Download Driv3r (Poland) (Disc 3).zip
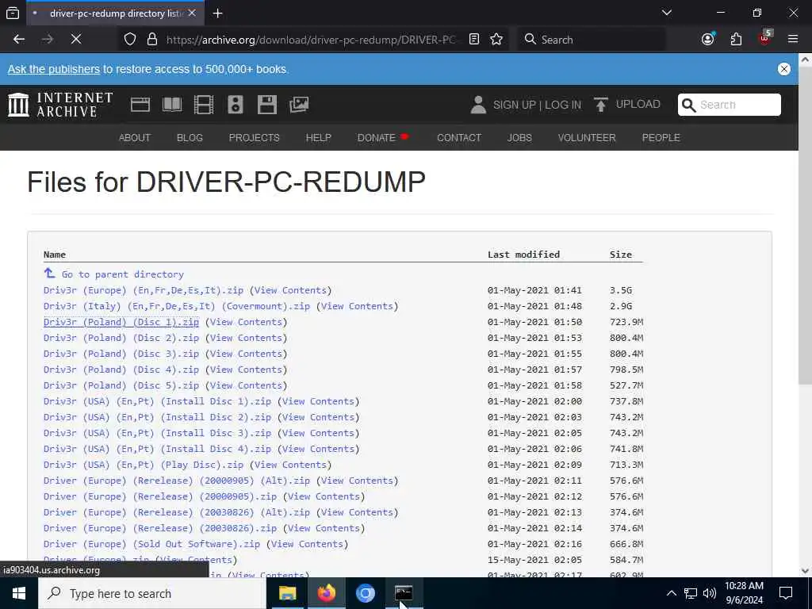The height and width of the screenshot is (609, 812). pyautogui.click(x=121, y=354)
